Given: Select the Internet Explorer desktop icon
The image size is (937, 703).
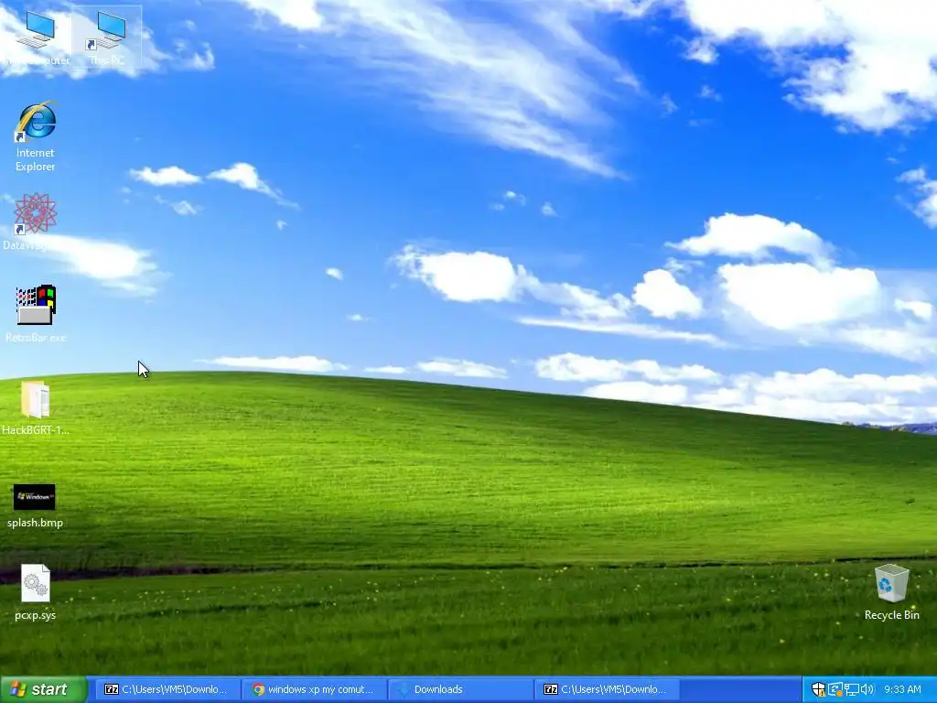Looking at the screenshot, I should click(x=36, y=136).
